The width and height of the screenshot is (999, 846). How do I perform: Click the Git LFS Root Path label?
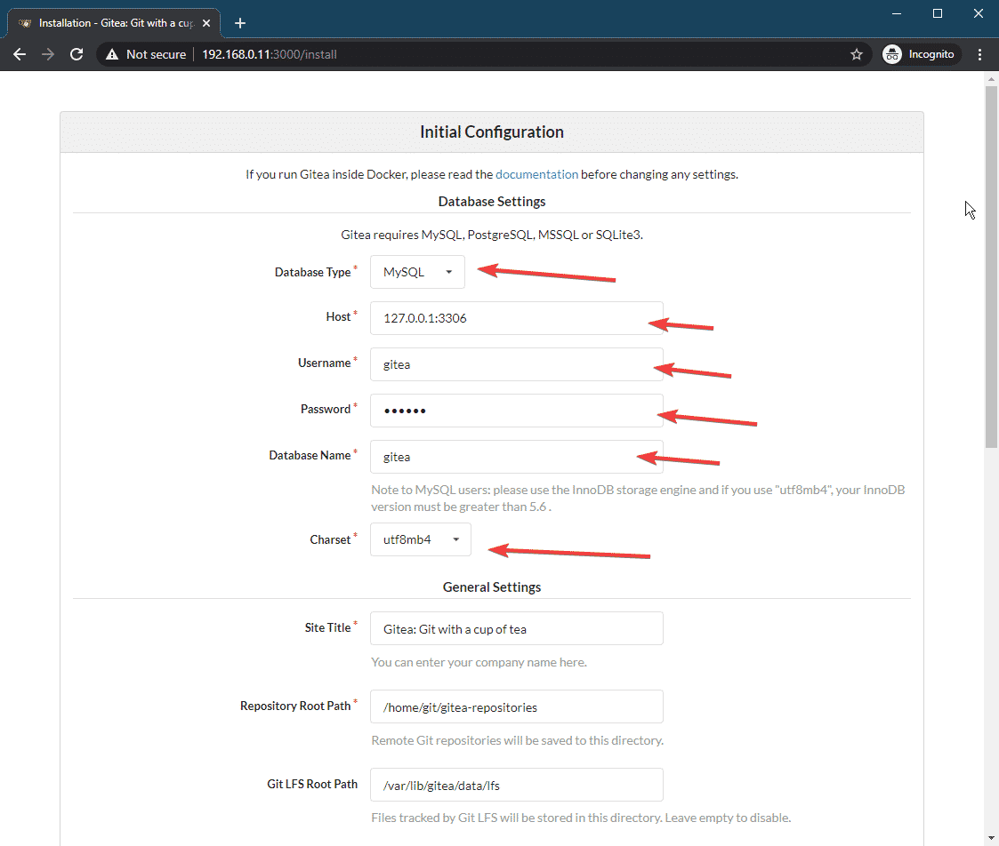(312, 784)
